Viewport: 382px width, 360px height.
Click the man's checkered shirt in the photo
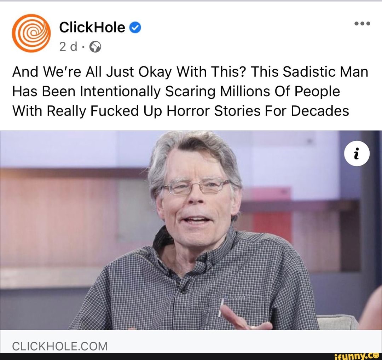click(195, 288)
